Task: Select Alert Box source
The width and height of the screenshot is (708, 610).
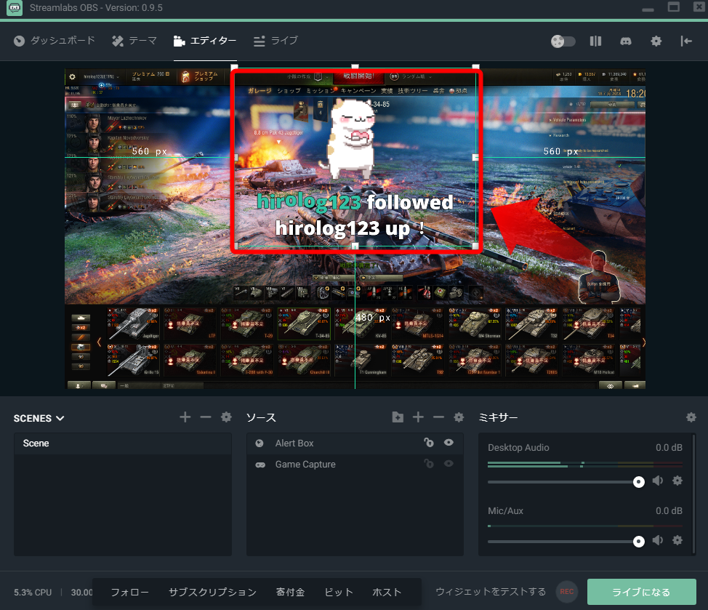Action: pos(355,444)
